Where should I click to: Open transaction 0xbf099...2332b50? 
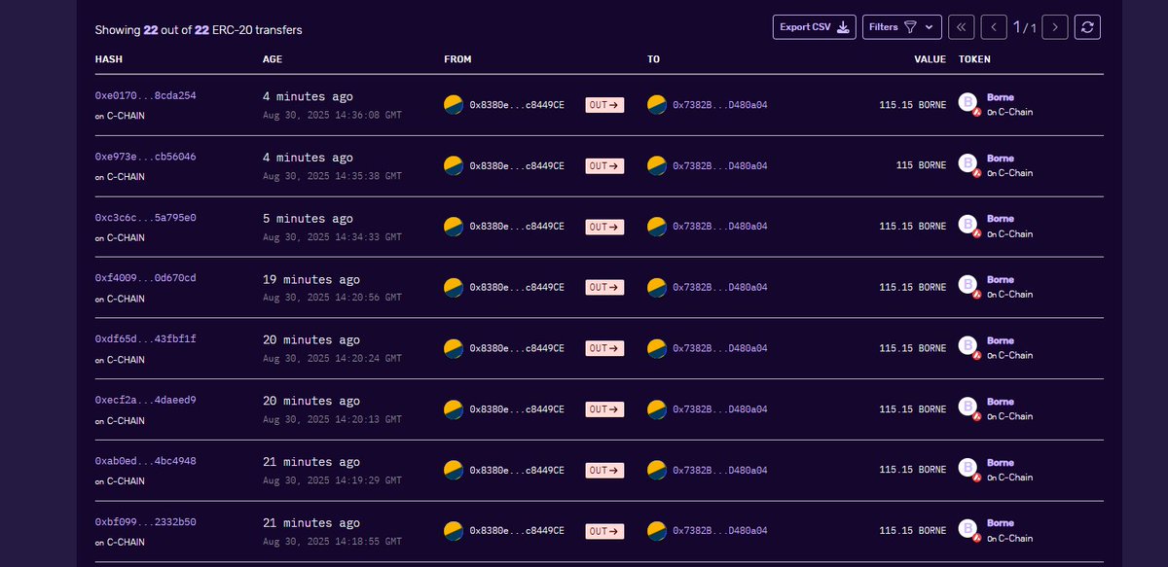[x=144, y=521]
